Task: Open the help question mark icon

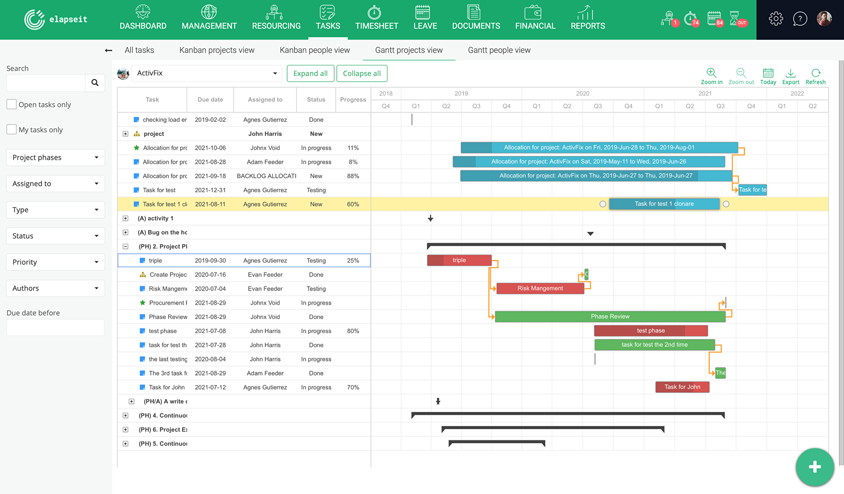Action: (800, 19)
